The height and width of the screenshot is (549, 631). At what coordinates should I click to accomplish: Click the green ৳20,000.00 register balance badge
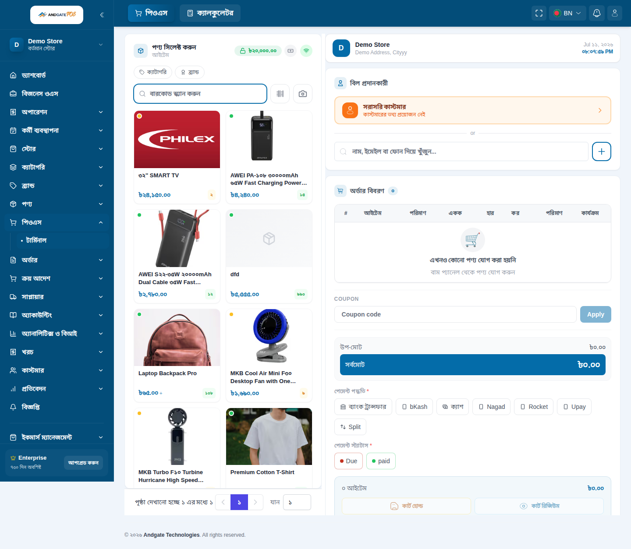258,51
